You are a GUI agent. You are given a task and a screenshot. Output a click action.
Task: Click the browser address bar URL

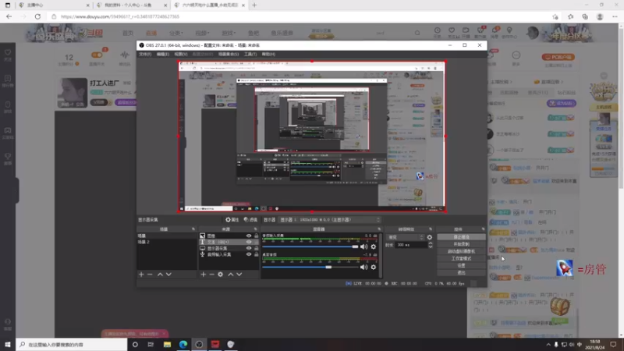pyautogui.click(x=120, y=16)
